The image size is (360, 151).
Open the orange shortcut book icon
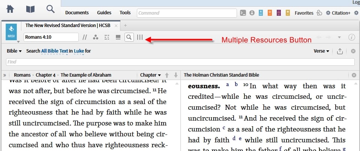[x=270, y=13]
